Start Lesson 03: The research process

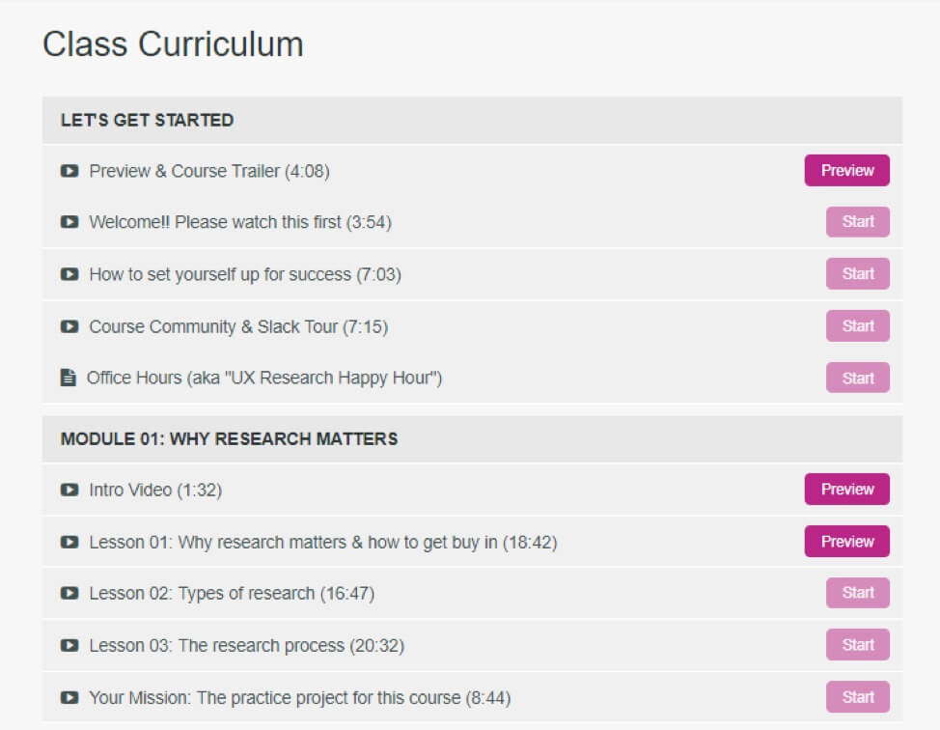857,645
